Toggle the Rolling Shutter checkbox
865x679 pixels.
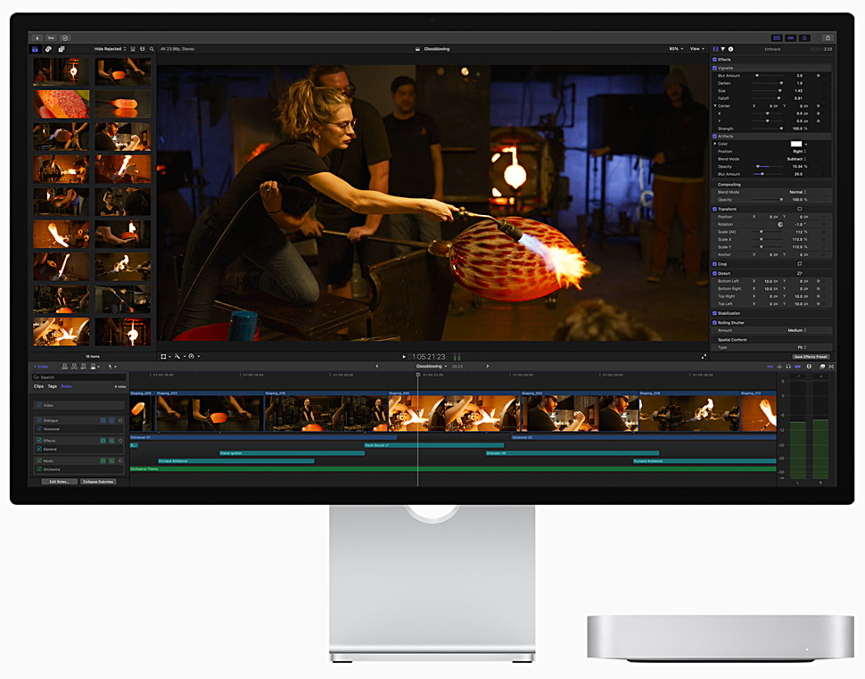[714, 322]
